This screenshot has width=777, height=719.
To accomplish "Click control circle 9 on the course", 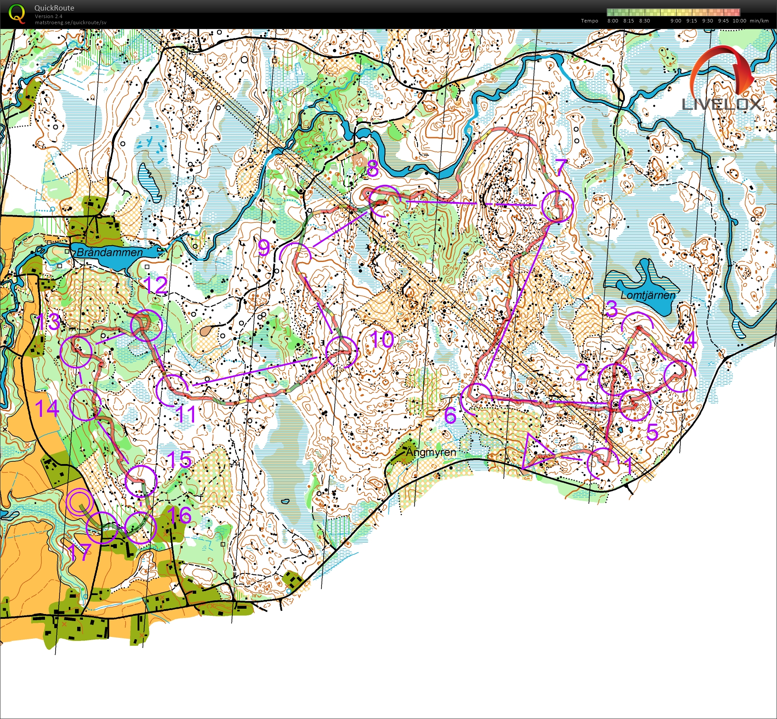I will tap(296, 258).
